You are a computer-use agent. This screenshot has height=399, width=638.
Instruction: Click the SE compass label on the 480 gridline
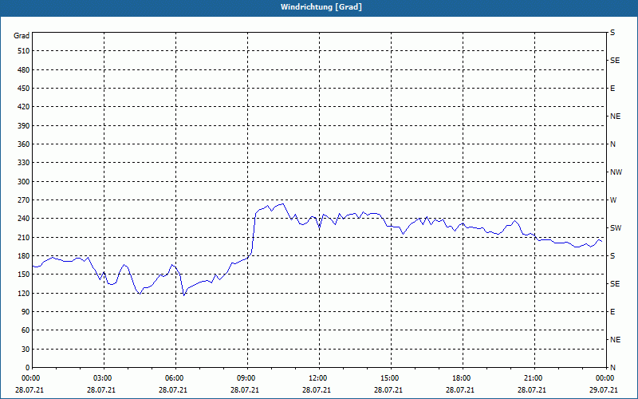tap(615, 61)
